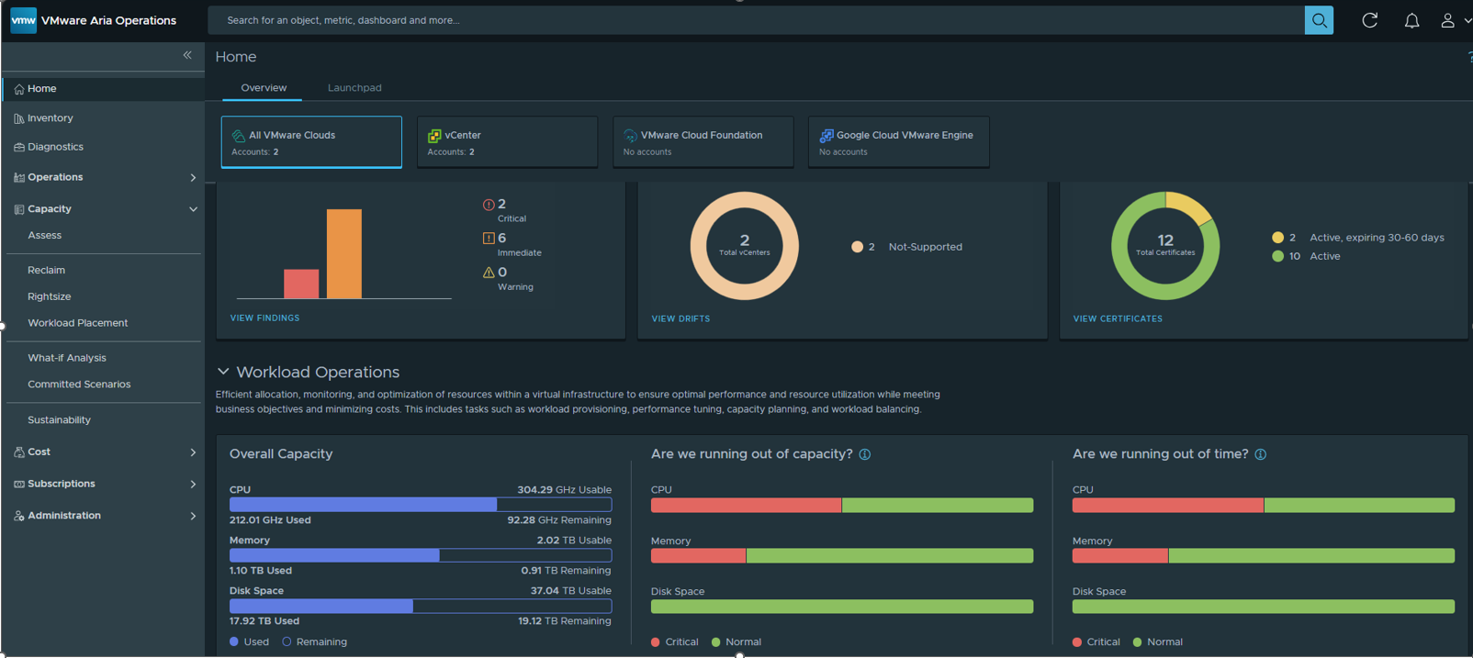The height and width of the screenshot is (658, 1473).
Task: Click the Subscriptions sidebar icon
Action: pyautogui.click(x=19, y=484)
